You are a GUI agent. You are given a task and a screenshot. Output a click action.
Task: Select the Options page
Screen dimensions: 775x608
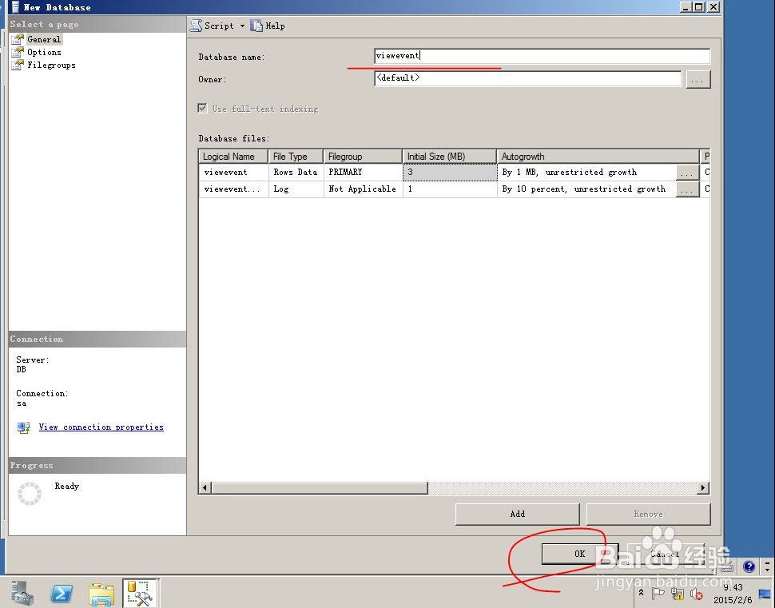coord(44,52)
